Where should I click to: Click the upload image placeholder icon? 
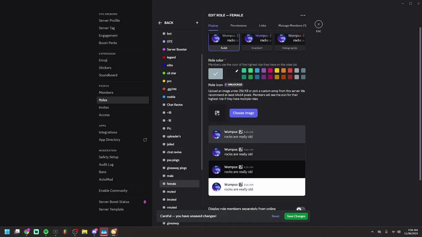pyautogui.click(x=217, y=113)
